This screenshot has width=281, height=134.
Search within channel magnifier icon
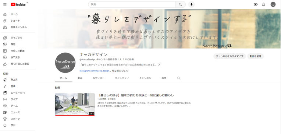click(x=179, y=78)
